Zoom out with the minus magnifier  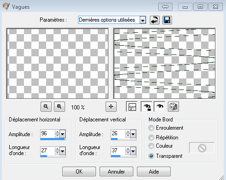[x=46, y=107]
